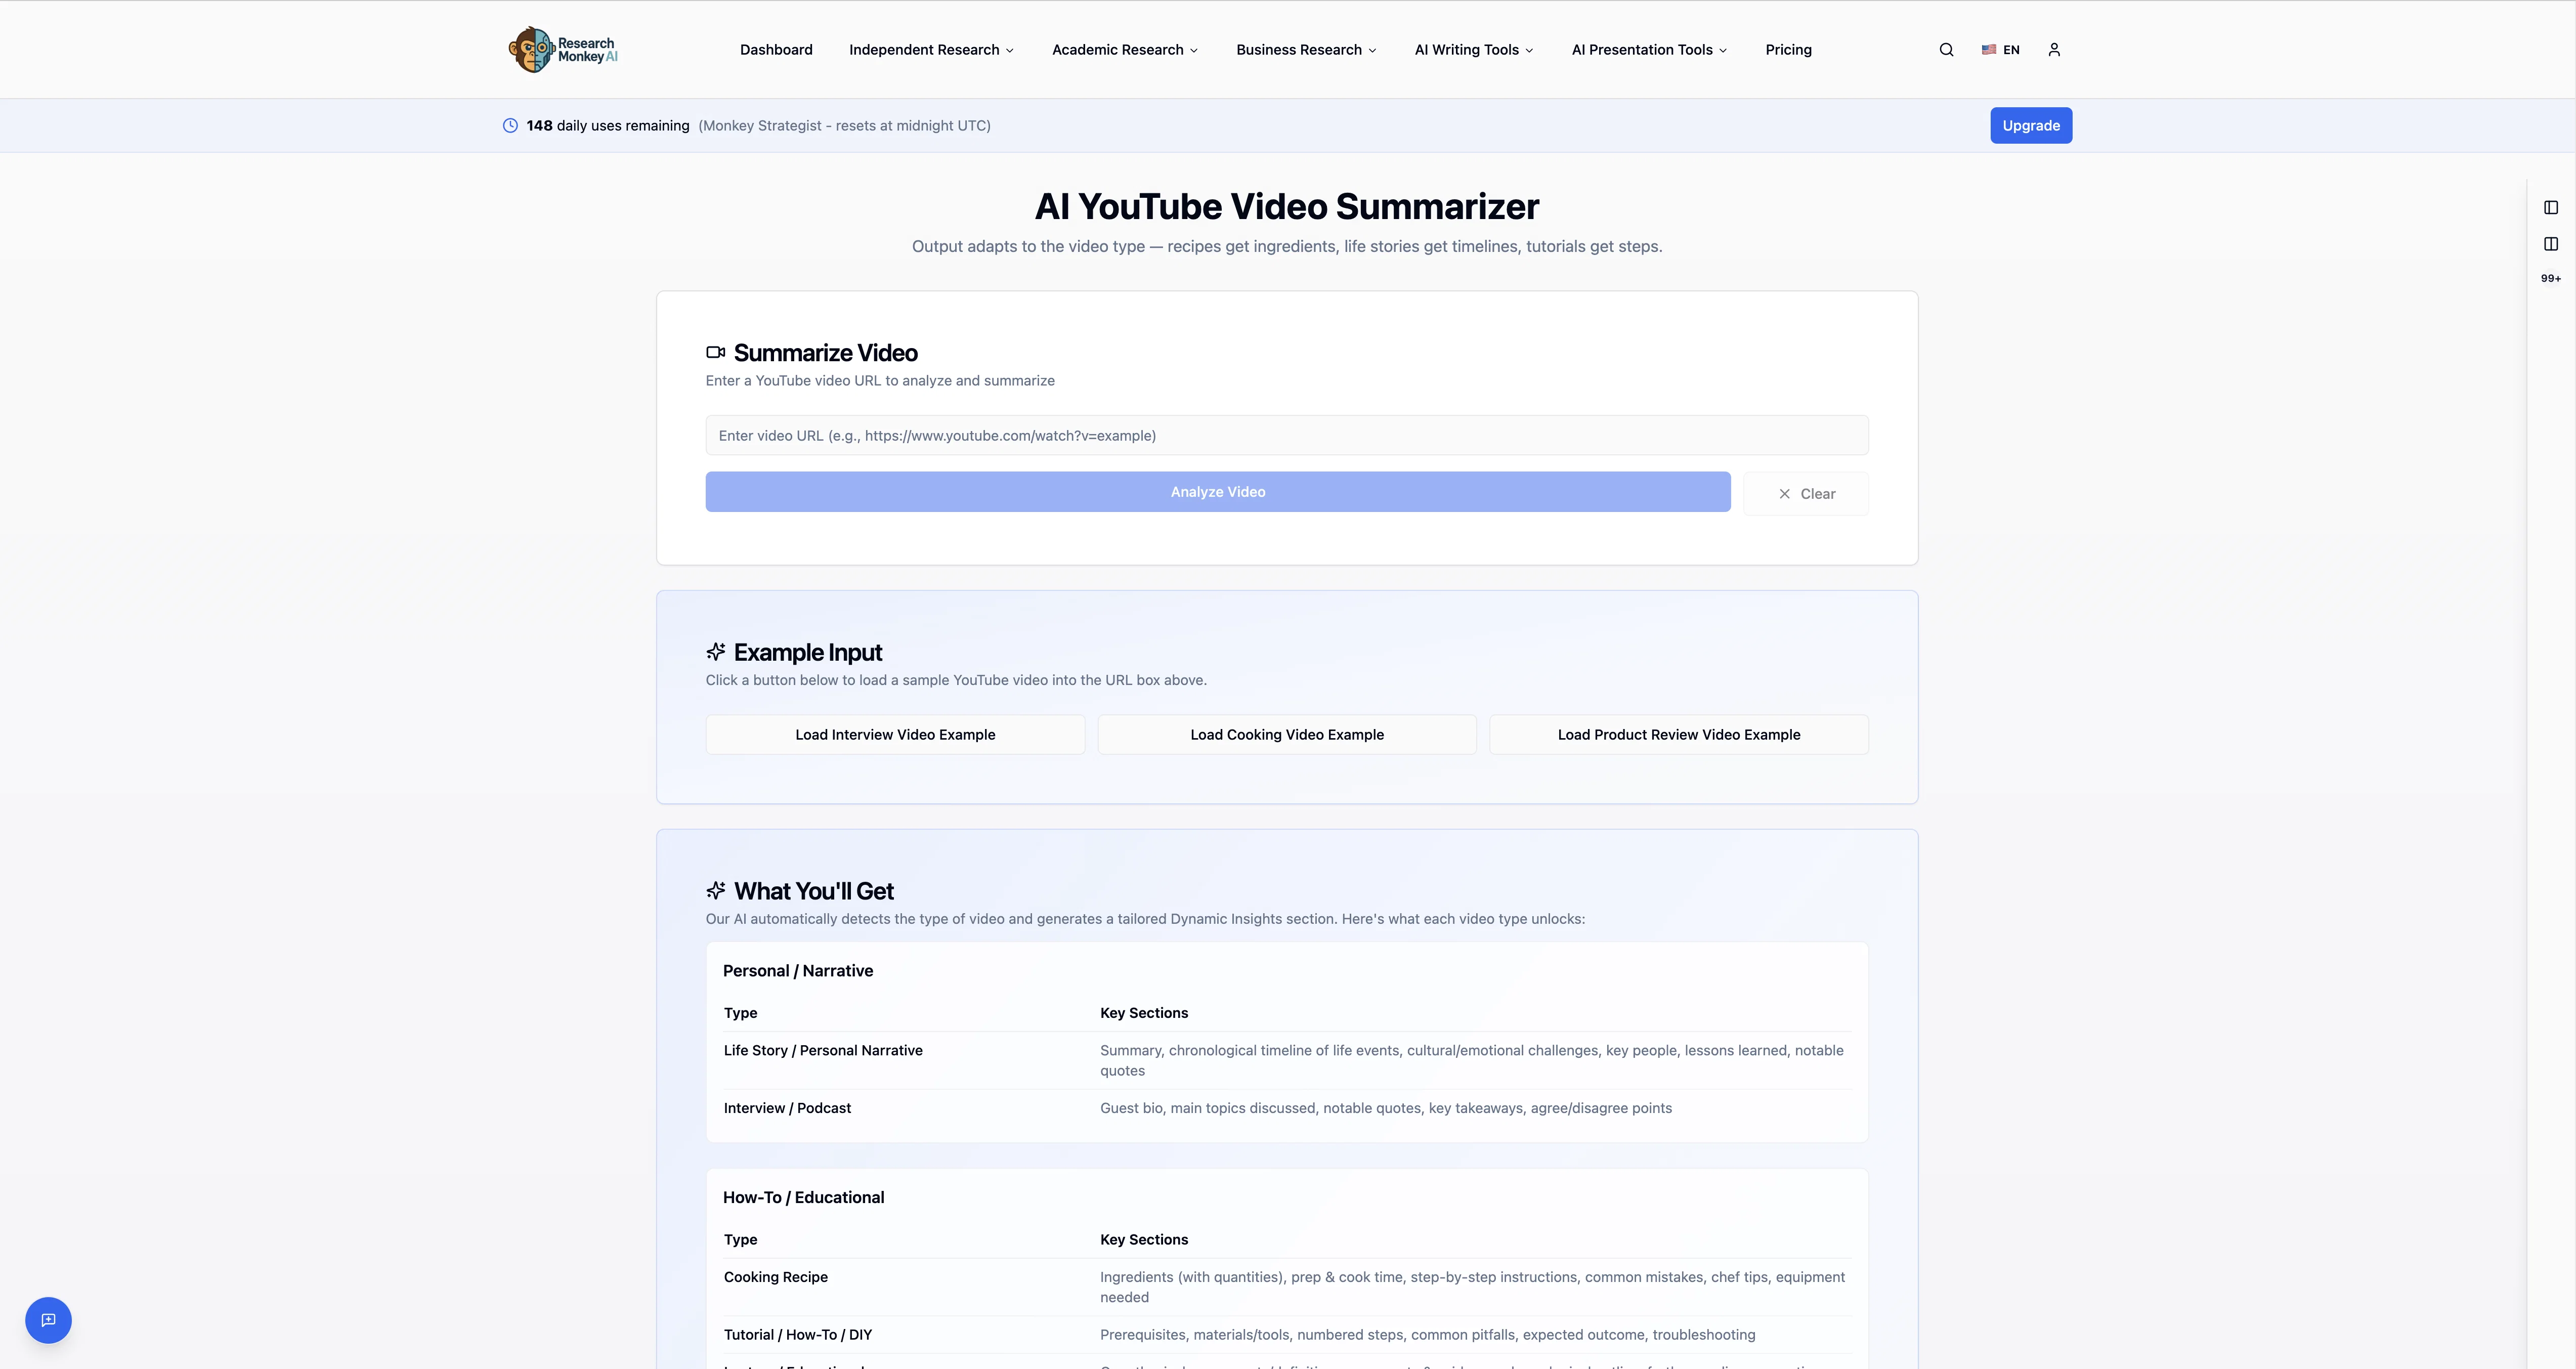Image resolution: width=2576 pixels, height=1369 pixels.
Task: Click the 'AI YouTube Video Summarizer' title
Action: point(1287,207)
